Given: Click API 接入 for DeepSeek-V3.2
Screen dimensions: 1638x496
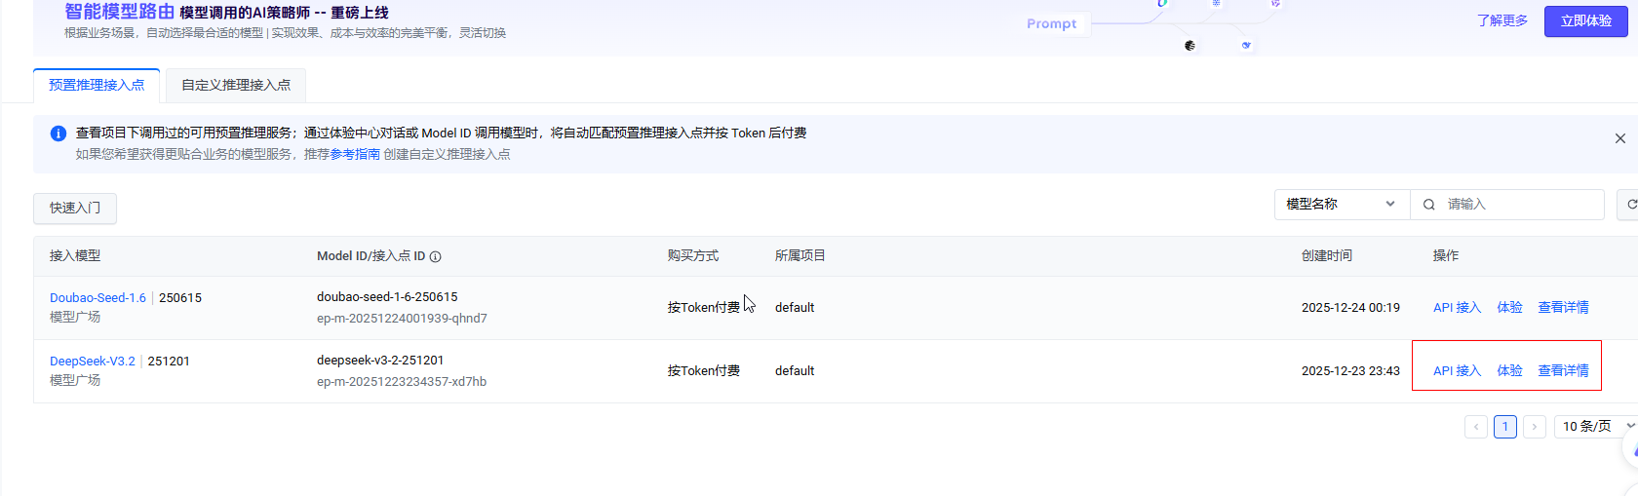Looking at the screenshot, I should point(1457,371).
